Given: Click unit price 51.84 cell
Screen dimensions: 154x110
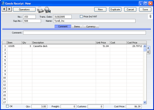Looking at the screenshot, I should click(103, 46).
